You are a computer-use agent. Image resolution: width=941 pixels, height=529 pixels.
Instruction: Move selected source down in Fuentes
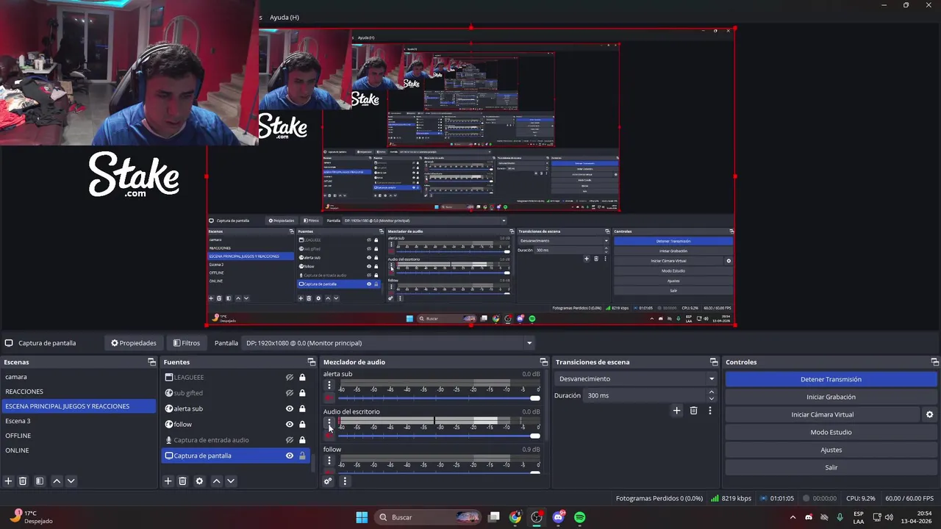[230, 481]
